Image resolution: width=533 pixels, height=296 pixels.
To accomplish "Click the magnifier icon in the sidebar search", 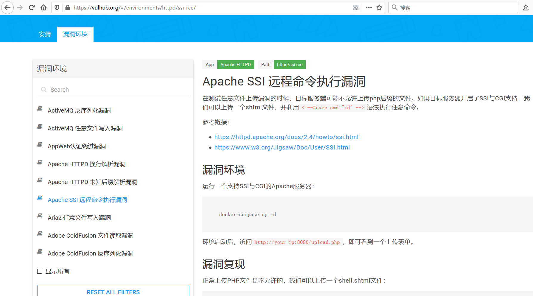I will (44, 90).
